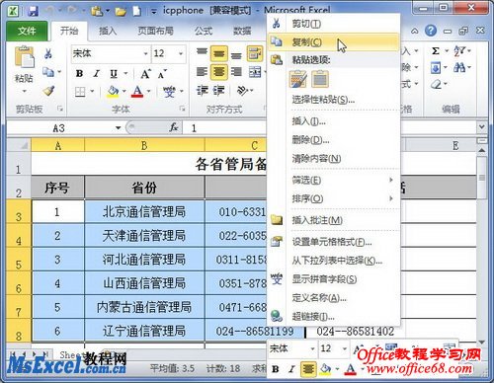Increase font size with the large A icon
Screen dimensions: 494x383
[145, 74]
